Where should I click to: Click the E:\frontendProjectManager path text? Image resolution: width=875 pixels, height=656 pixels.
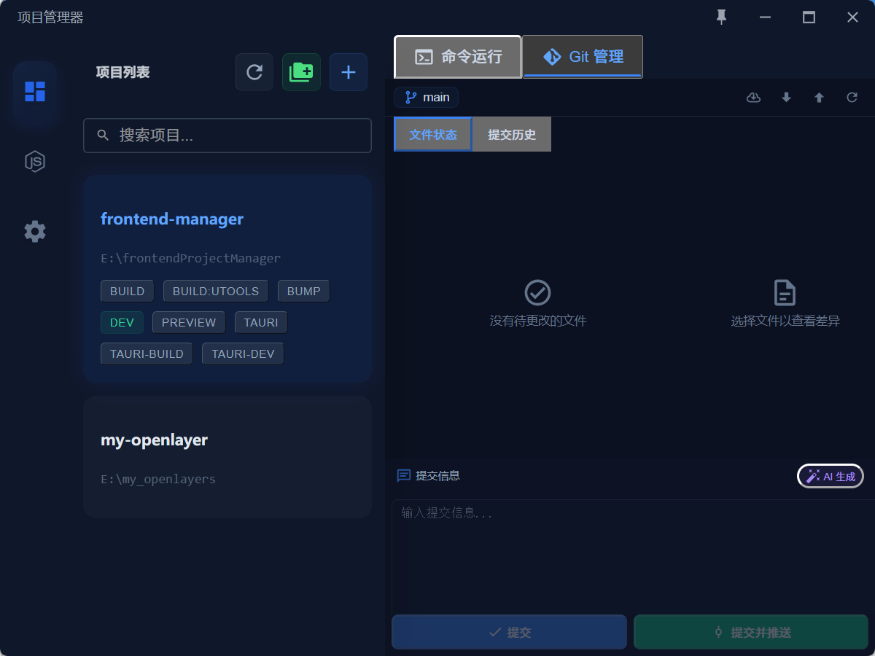point(190,258)
